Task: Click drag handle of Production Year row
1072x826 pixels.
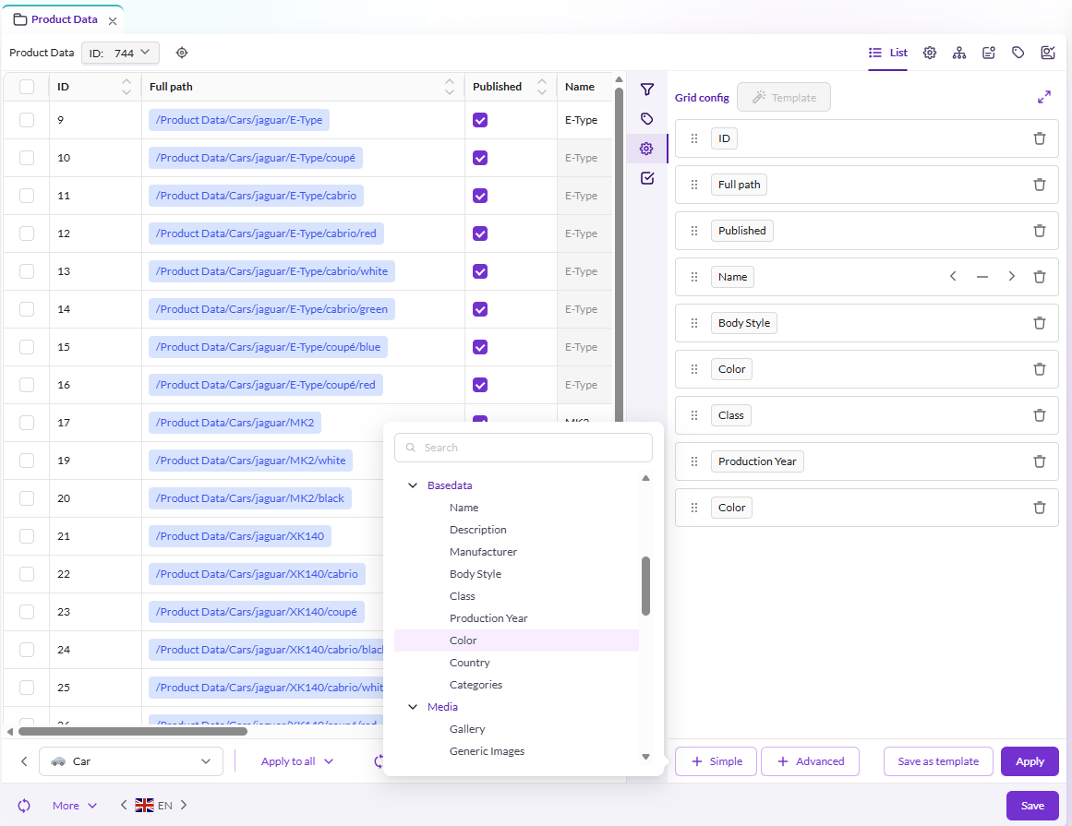Action: pyautogui.click(x=694, y=461)
